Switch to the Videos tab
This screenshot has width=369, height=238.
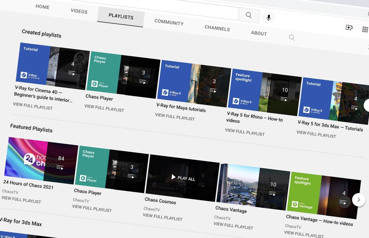79,11
